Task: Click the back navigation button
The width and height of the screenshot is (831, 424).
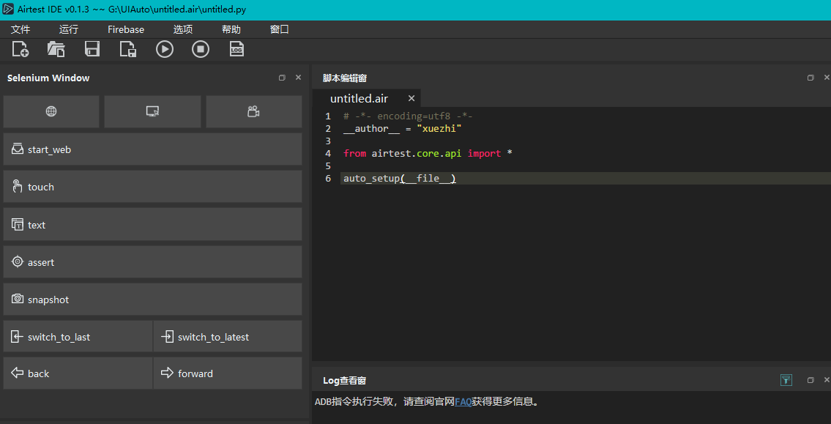Action: 78,373
